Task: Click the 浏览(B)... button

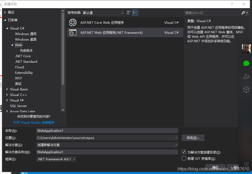Action: coord(193,138)
